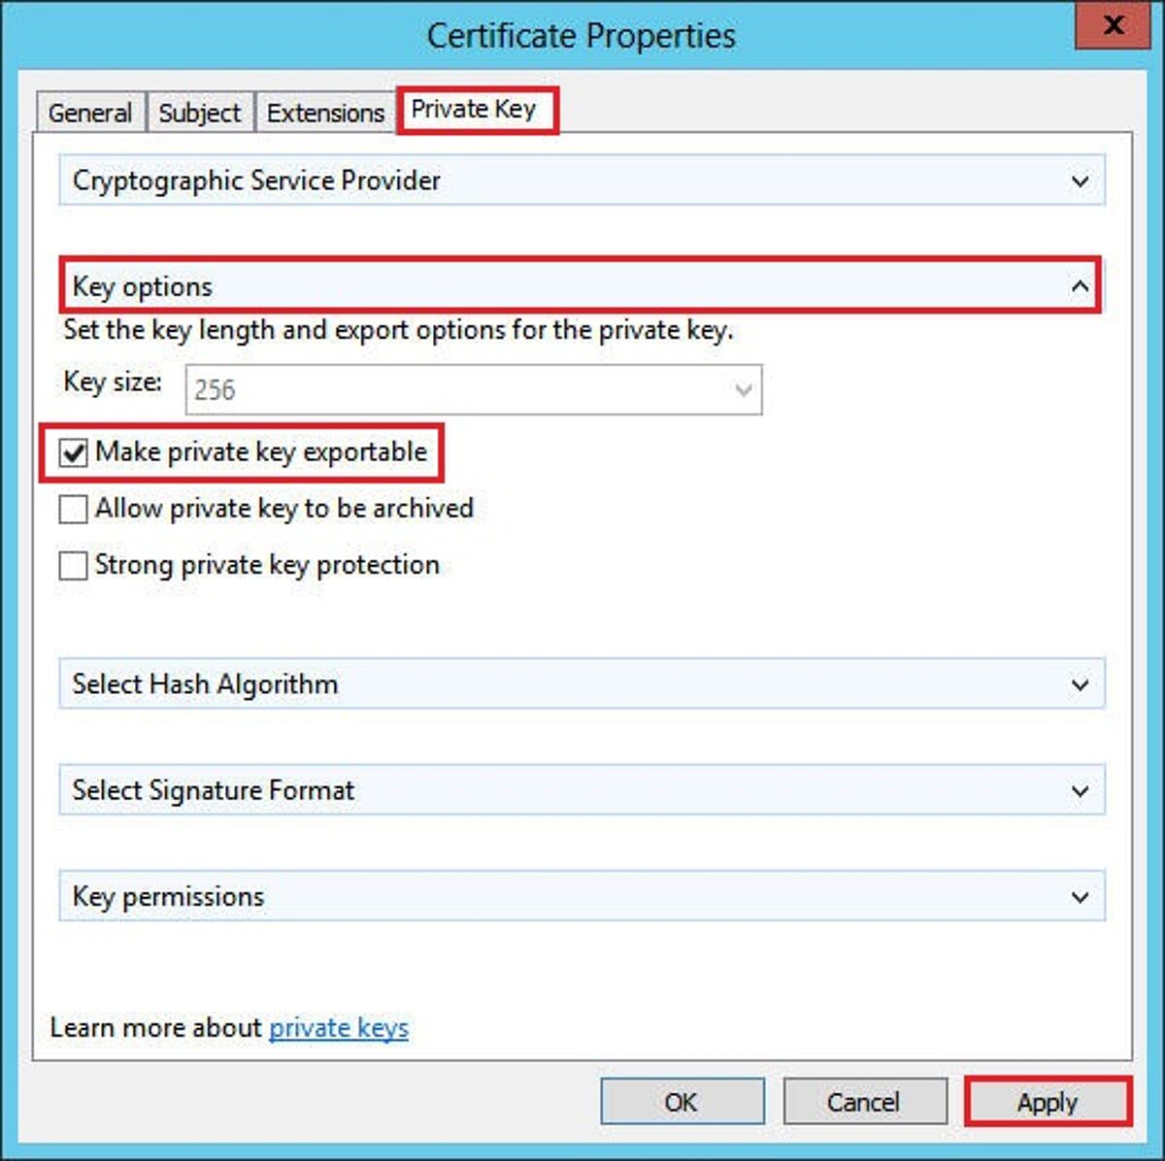Click the Key options header label

pyautogui.click(x=143, y=286)
